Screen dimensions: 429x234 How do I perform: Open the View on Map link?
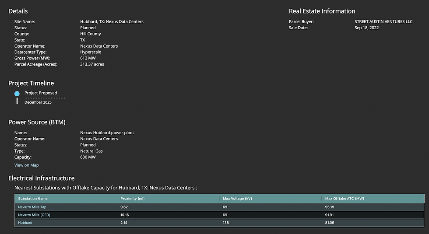coord(27,165)
